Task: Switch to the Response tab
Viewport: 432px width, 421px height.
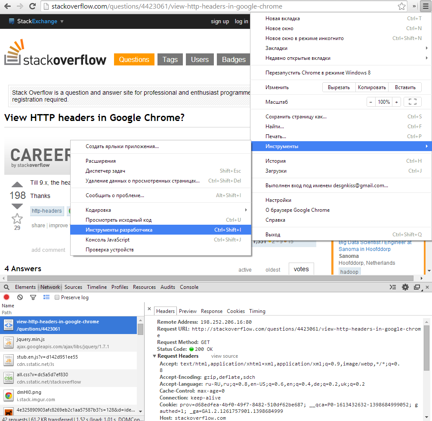Action: click(x=212, y=311)
